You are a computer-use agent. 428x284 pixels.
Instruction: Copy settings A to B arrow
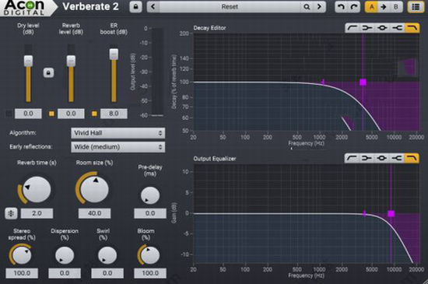click(384, 7)
